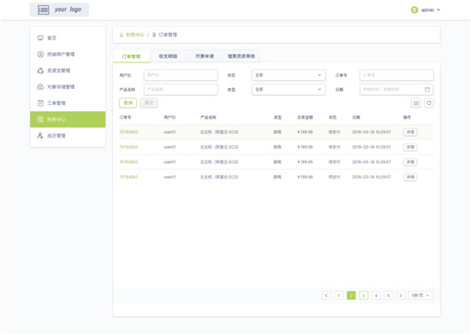This screenshot has height=335, width=471.
Task: Open 成员管理 in the sidebar
Action: pyautogui.click(x=68, y=136)
